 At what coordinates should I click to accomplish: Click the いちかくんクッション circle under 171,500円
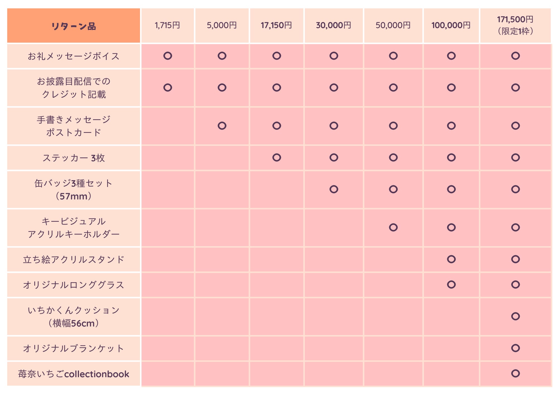point(515,316)
